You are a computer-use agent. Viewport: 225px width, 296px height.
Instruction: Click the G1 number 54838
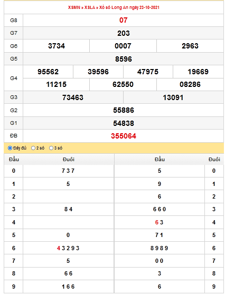[124, 123]
